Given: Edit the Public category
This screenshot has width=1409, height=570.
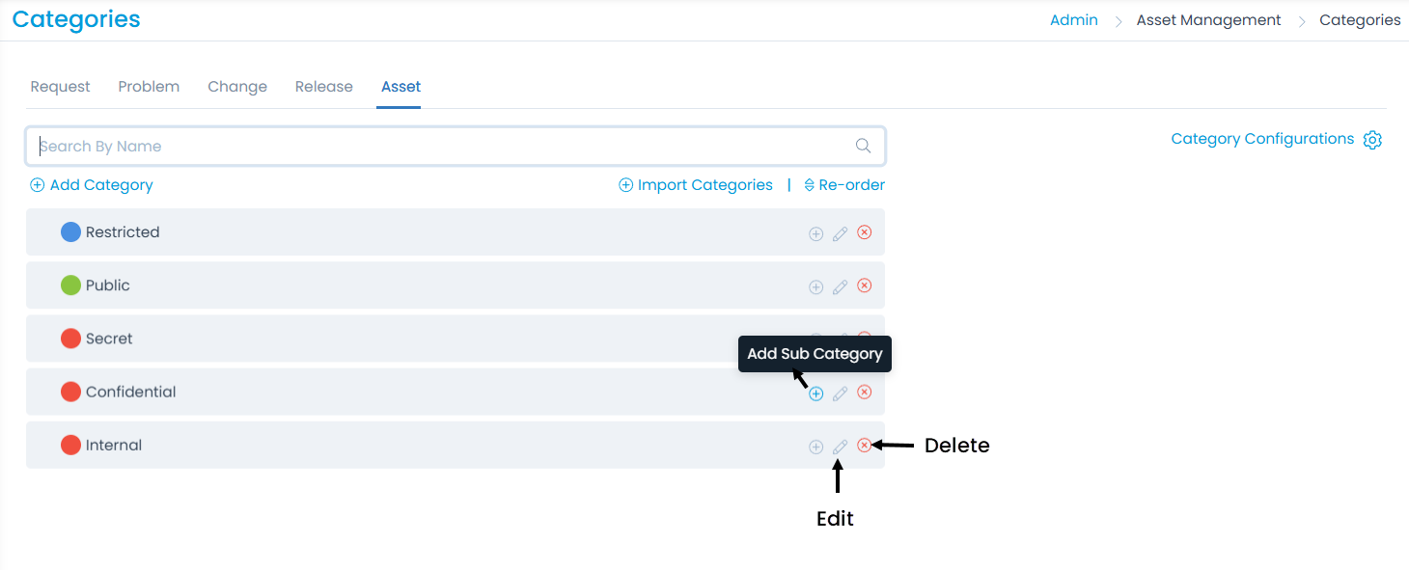Looking at the screenshot, I should click(x=841, y=286).
